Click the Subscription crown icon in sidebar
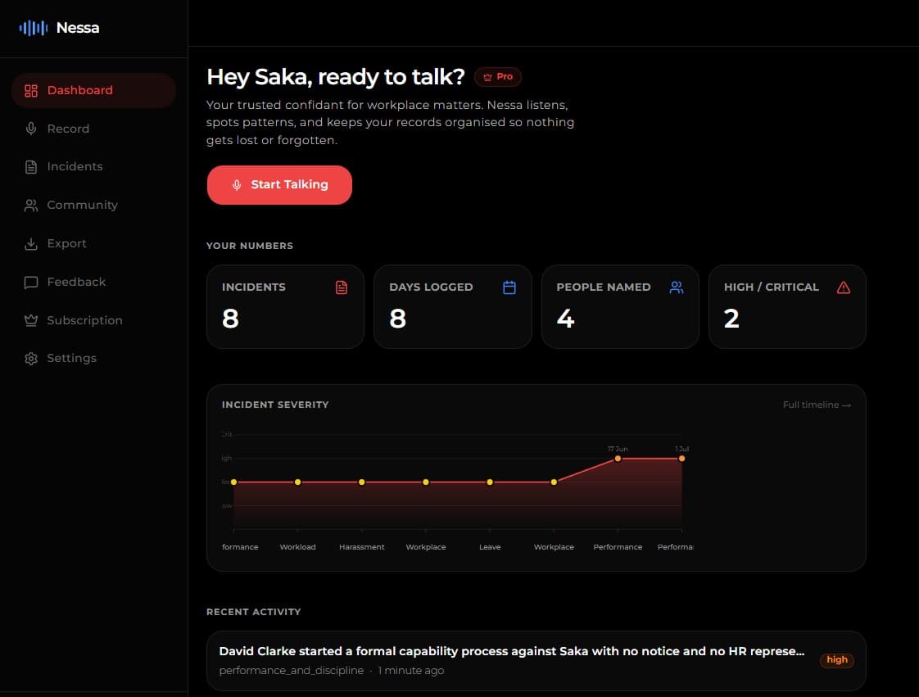 (31, 321)
